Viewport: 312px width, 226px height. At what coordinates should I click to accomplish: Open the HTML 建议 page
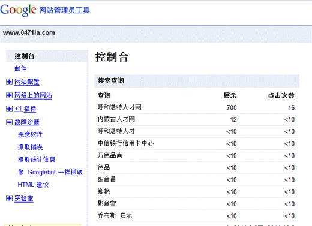[x=33, y=185]
